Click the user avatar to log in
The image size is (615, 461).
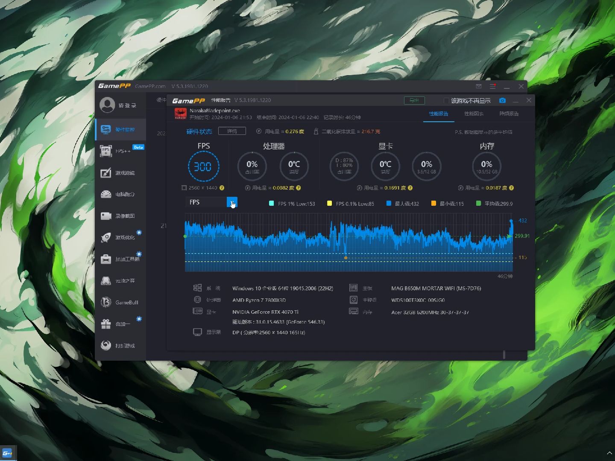coord(107,105)
